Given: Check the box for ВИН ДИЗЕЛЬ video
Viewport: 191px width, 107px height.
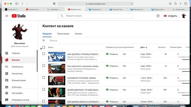Looking at the screenshot, I should click(44, 101).
